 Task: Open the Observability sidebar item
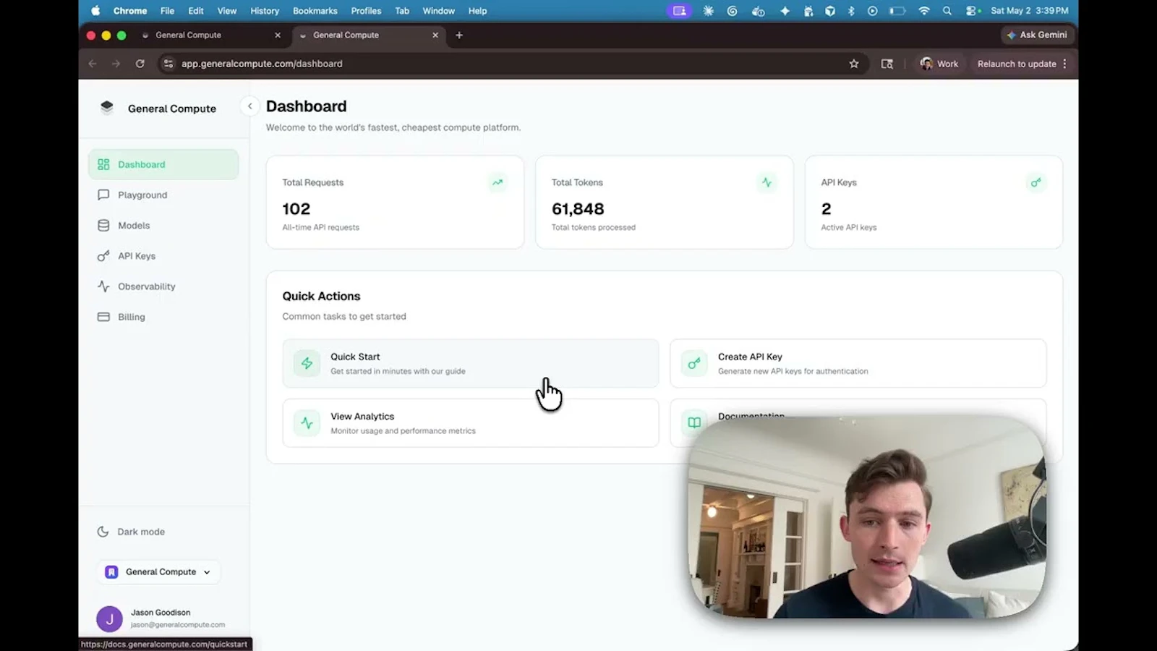pos(163,286)
